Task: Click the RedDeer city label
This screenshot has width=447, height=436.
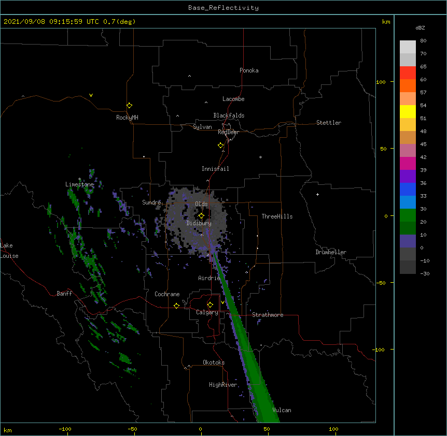Action: pos(228,132)
